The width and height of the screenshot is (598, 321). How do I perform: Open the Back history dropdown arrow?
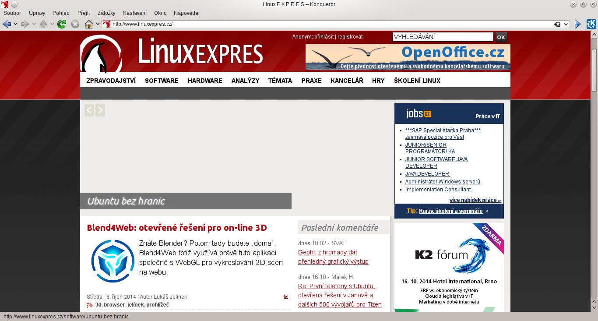(x=15, y=24)
